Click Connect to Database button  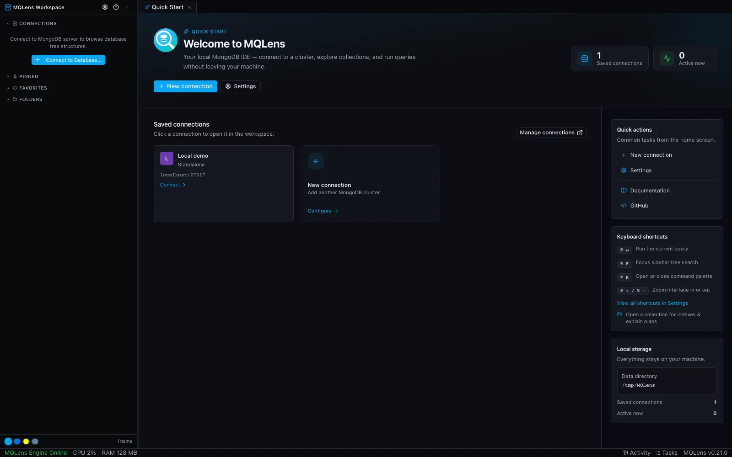68,60
